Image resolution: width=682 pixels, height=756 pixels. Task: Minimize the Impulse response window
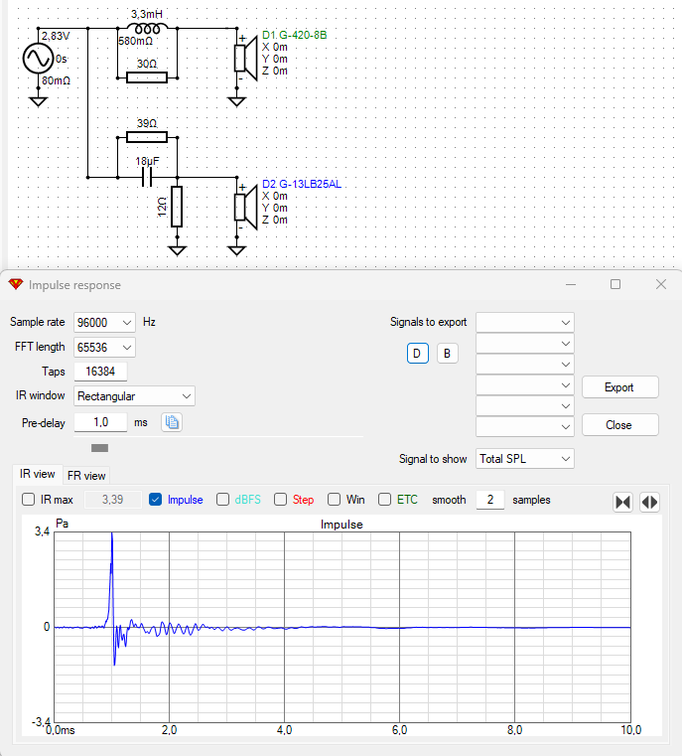point(571,284)
